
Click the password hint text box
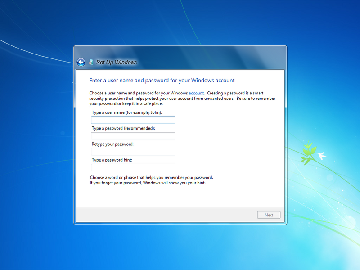click(x=133, y=167)
